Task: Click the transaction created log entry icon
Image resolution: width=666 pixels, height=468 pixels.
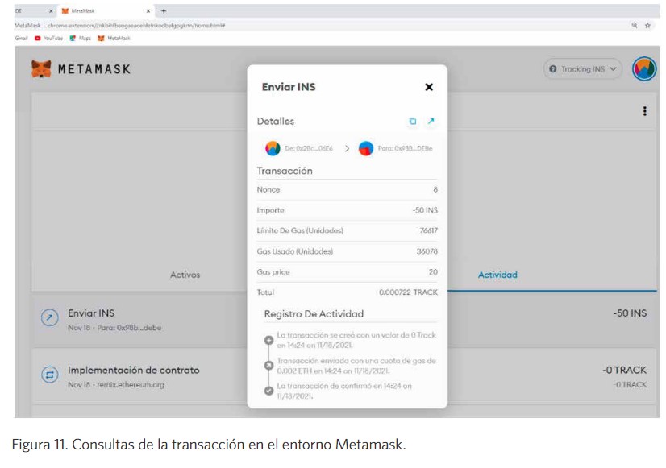Action: (x=268, y=340)
